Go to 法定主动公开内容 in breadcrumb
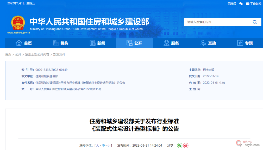Viewport: 263px width, 150px height. pos(37,54)
